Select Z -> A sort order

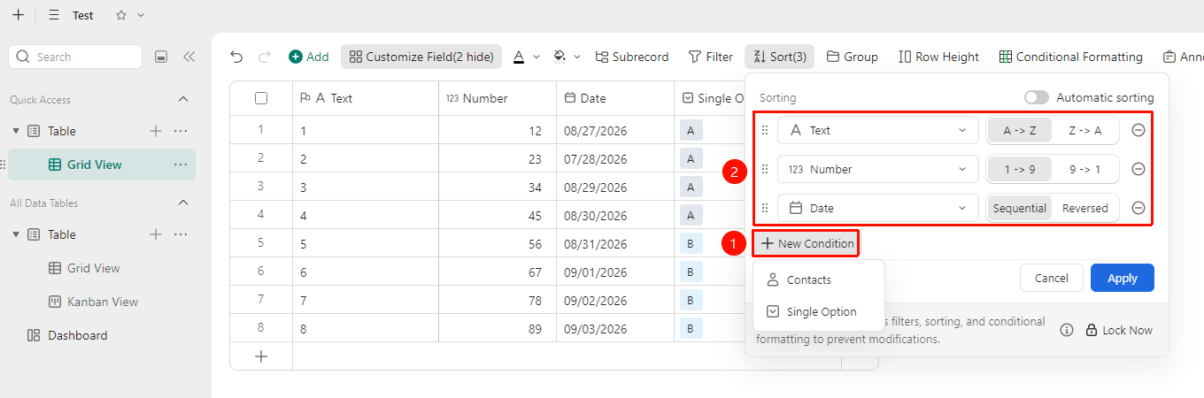(x=1085, y=130)
